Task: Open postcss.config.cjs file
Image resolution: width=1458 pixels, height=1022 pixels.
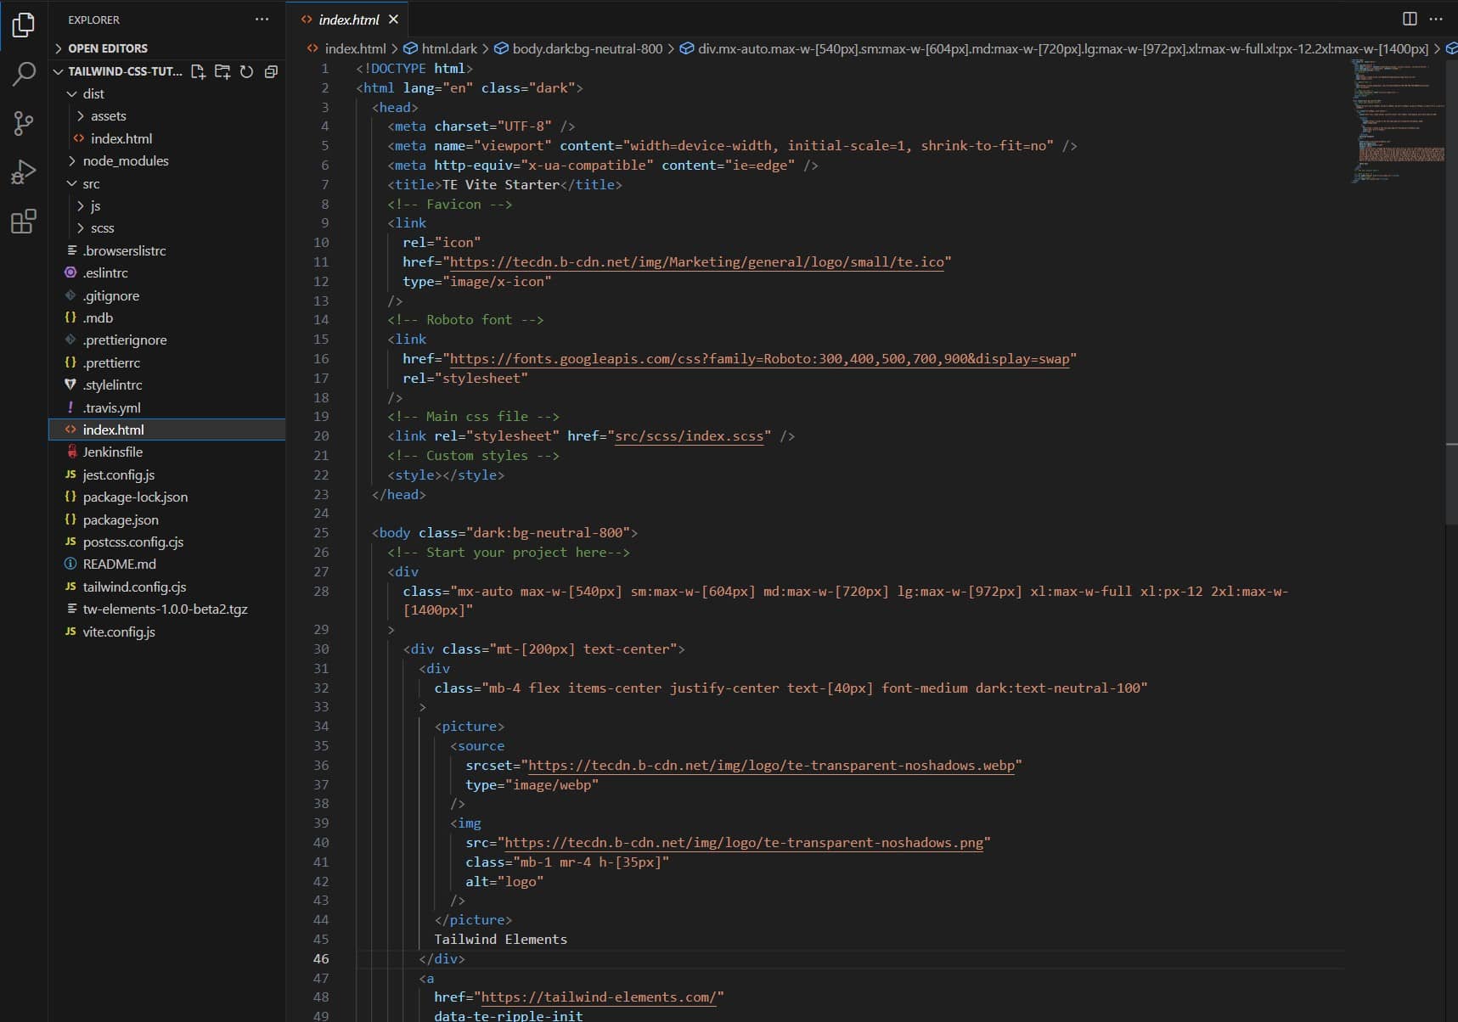Action: click(166, 542)
